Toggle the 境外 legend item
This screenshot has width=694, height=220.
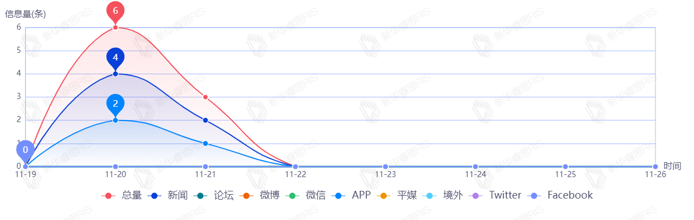[444, 195]
